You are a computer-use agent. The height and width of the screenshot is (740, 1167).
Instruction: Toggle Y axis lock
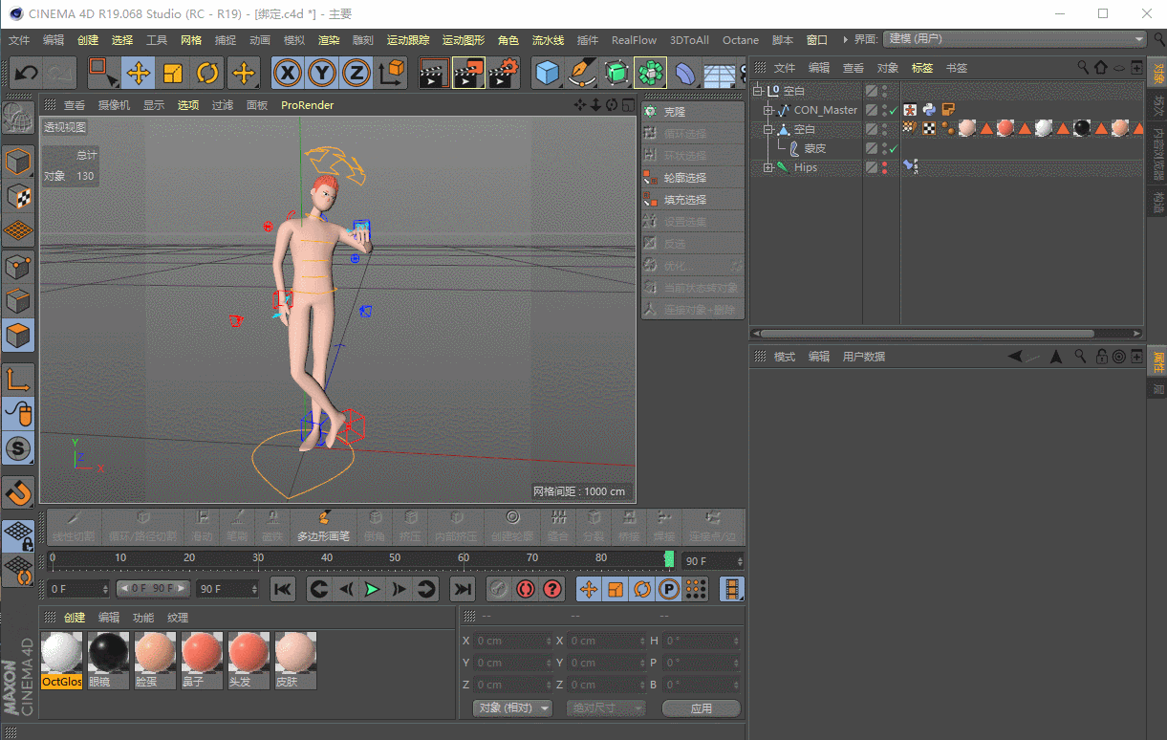[x=322, y=74]
